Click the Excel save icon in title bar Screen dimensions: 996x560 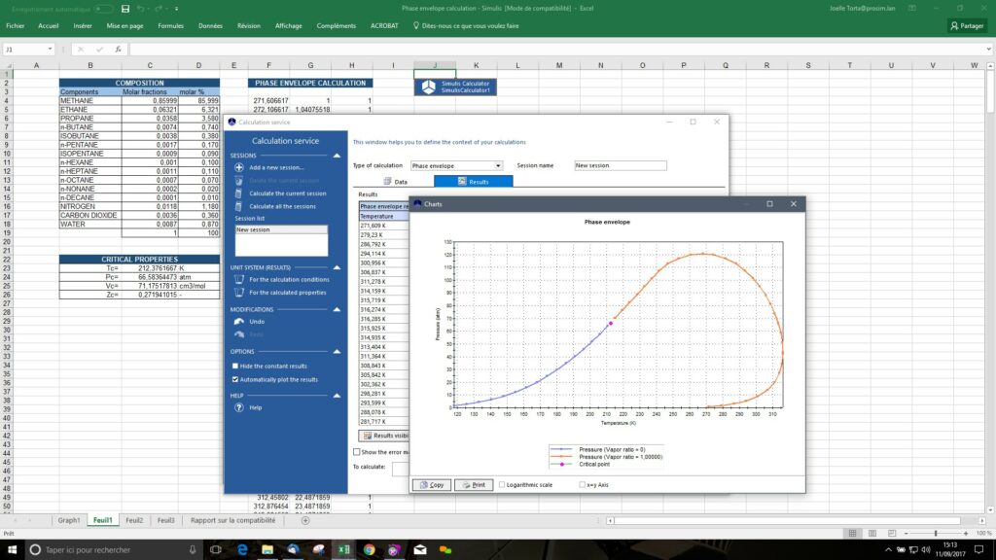(125, 9)
